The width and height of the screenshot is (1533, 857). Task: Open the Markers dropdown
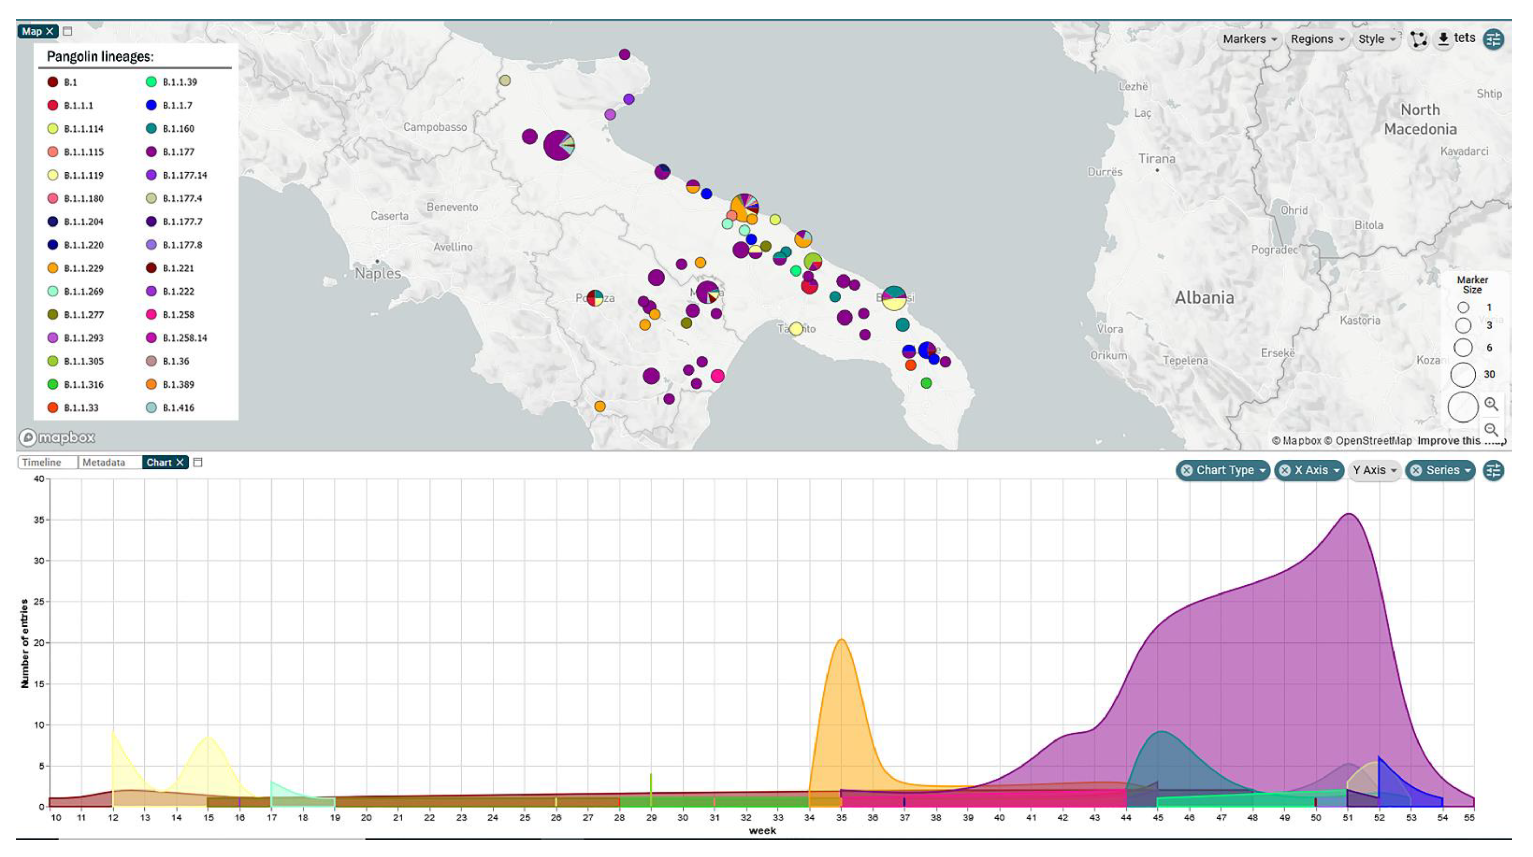[1250, 39]
